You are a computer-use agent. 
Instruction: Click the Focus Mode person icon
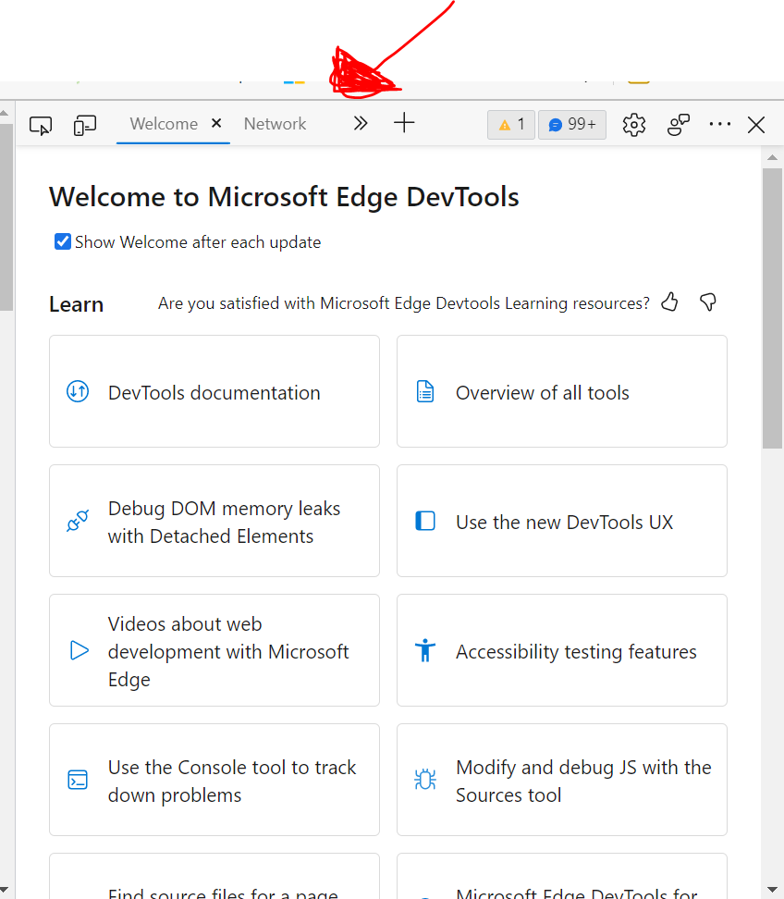click(678, 125)
